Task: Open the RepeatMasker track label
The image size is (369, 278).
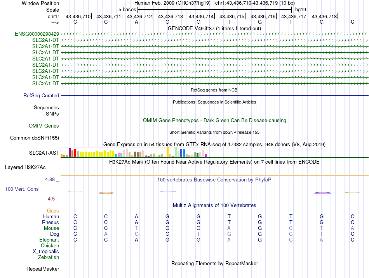Action: [x=43, y=269]
